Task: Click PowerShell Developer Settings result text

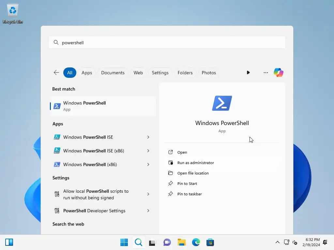Action: 94,211
